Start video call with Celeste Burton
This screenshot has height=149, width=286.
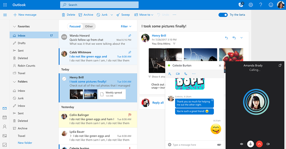point(178,74)
